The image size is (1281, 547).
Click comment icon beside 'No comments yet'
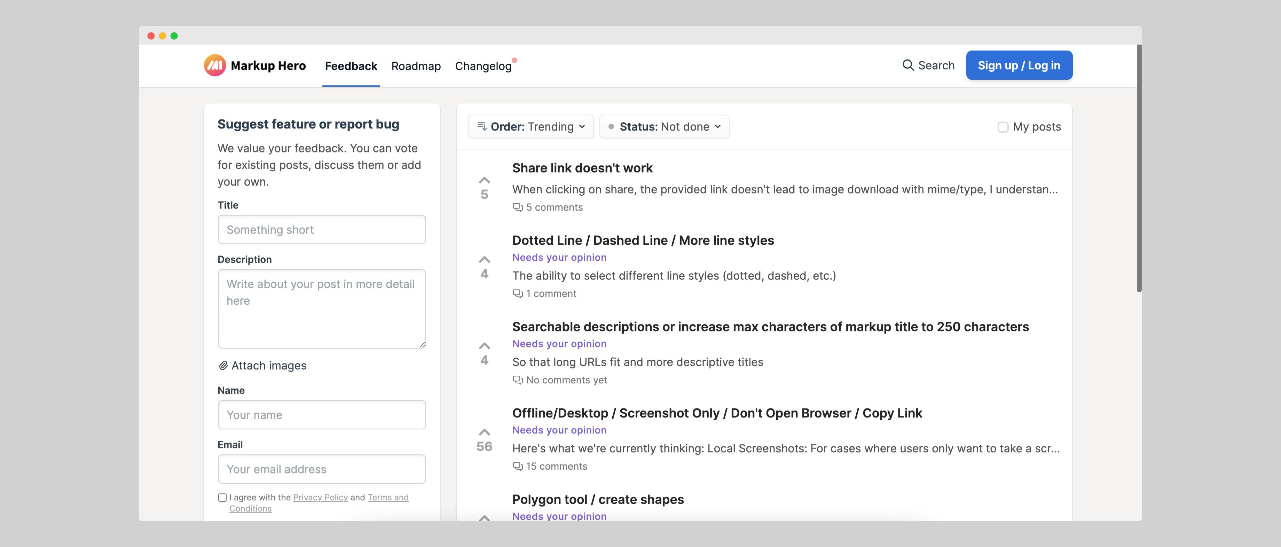[x=518, y=381]
